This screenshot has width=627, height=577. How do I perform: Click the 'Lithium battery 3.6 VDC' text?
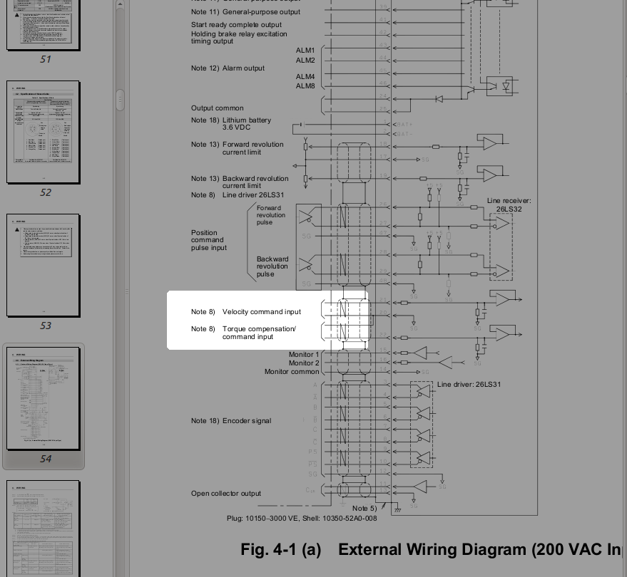coord(247,124)
